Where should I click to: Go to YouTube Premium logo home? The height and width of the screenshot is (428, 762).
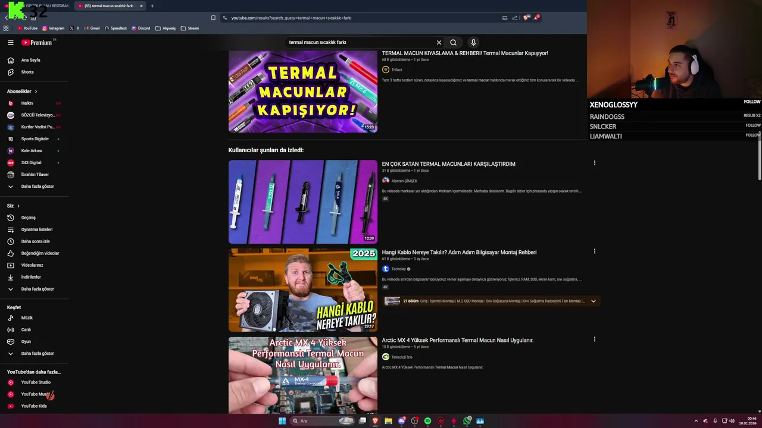(37, 42)
